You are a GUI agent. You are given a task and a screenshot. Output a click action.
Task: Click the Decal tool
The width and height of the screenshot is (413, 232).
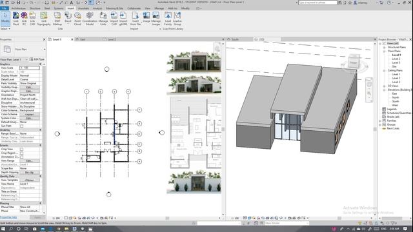[x=68, y=19]
